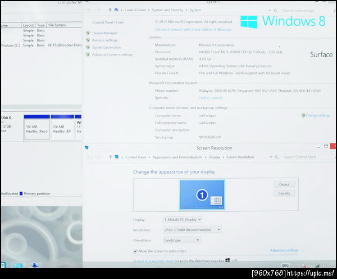This screenshot has height=279, width=337.
Task: Go back in the System window
Action: (x=89, y=10)
